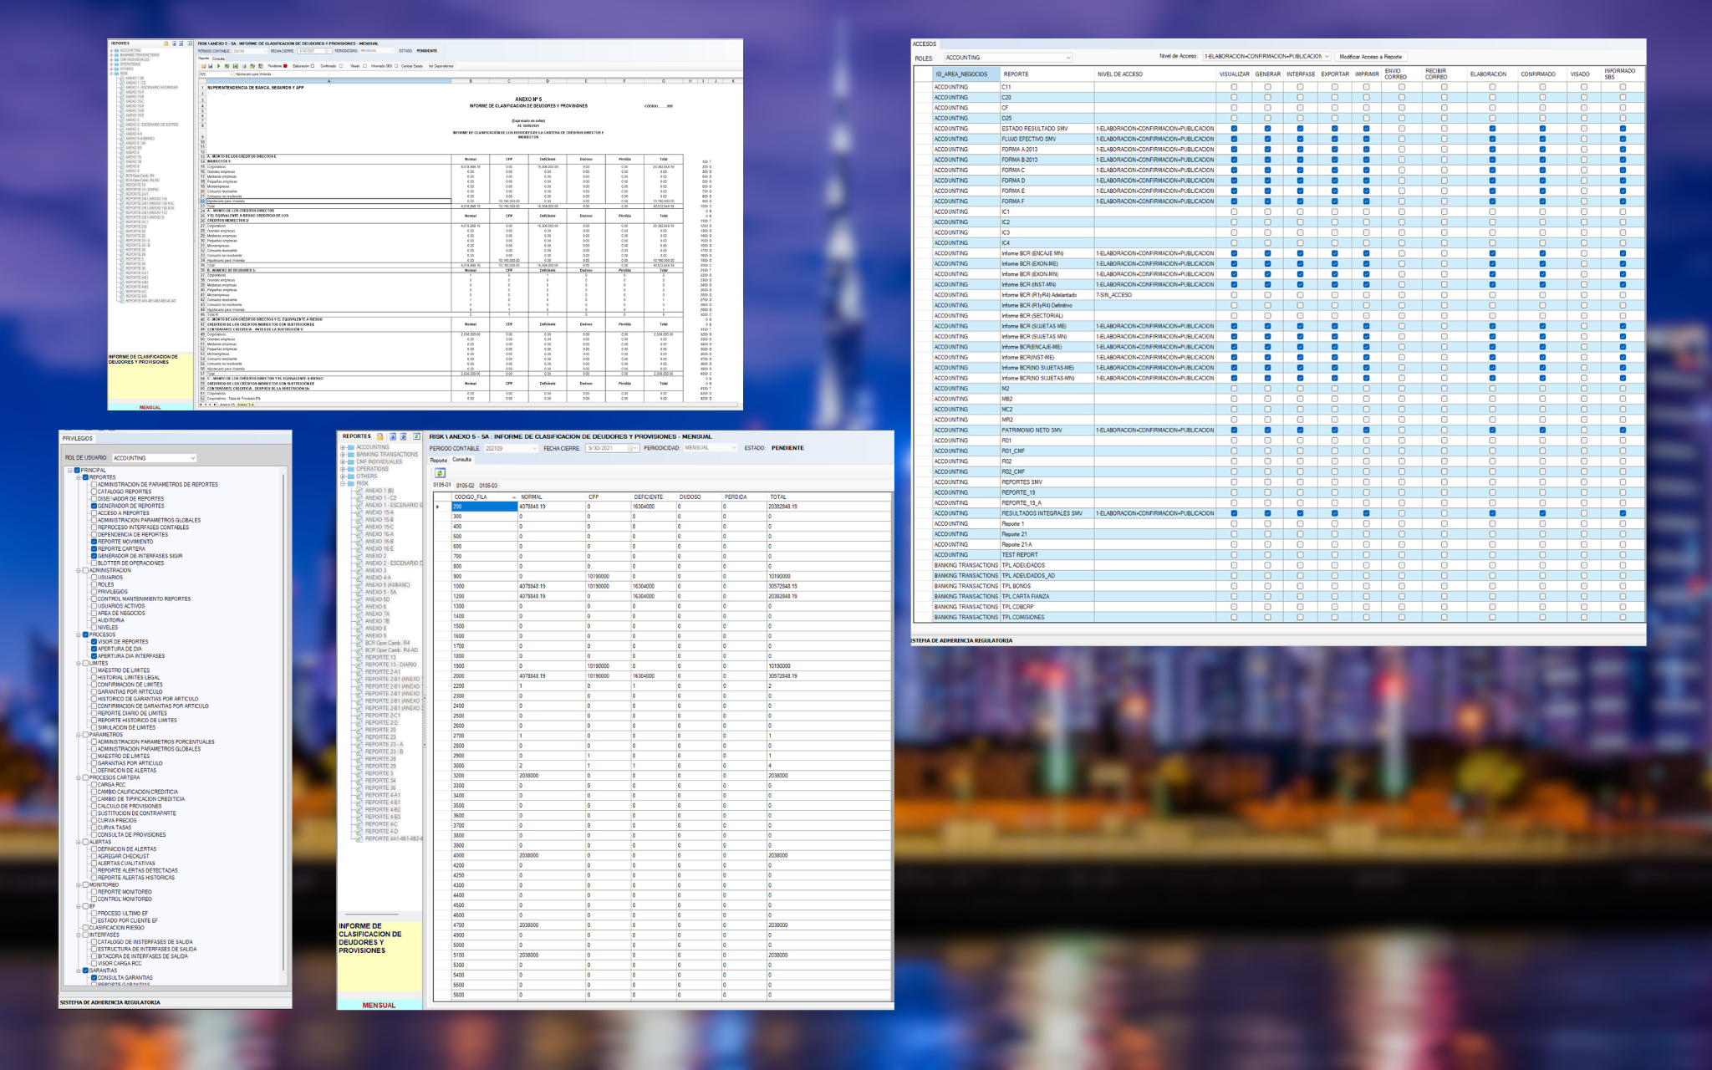This screenshot has height=1070, width=1712.
Task: Click BANKING TRANSACTIONS folder icon in bottom tree
Action: 351,455
